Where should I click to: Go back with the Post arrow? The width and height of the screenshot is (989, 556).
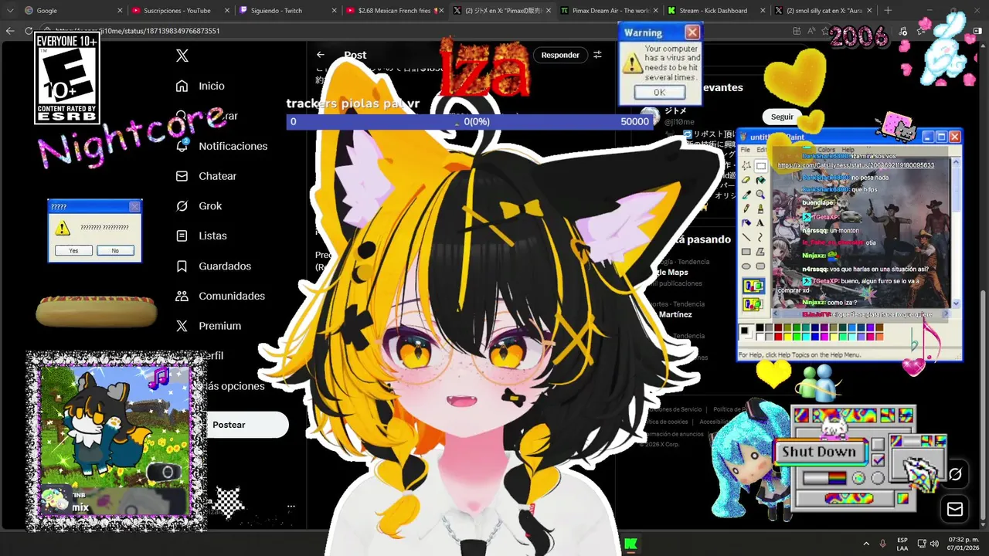point(321,55)
